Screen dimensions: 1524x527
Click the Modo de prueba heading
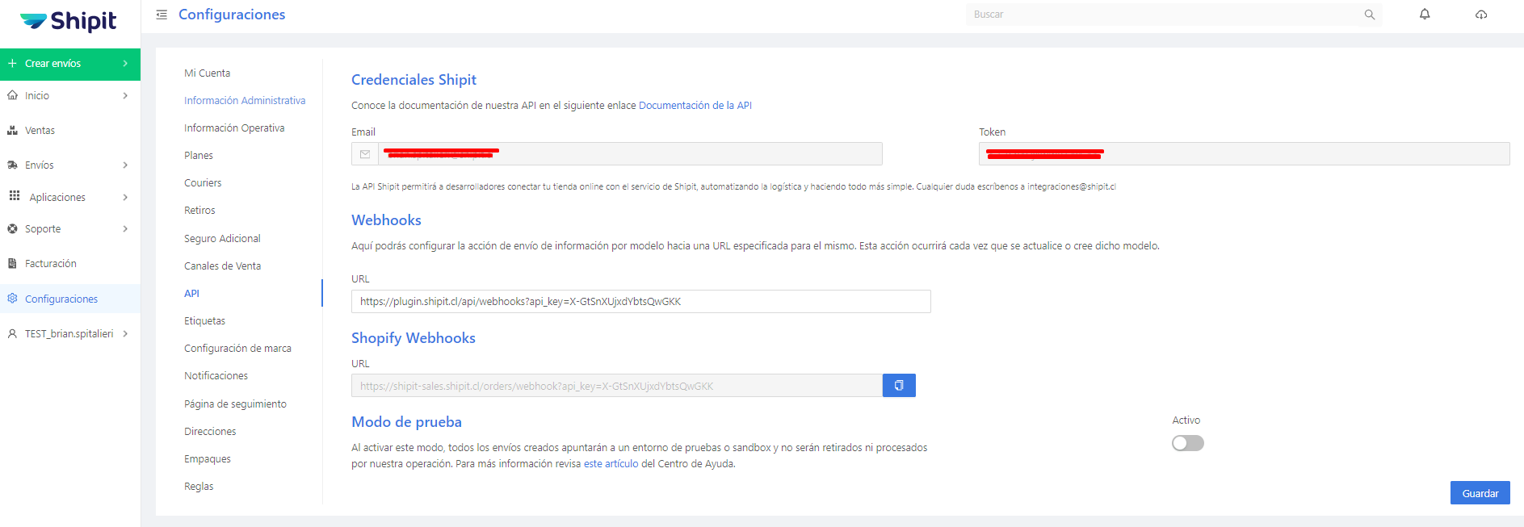[406, 421]
